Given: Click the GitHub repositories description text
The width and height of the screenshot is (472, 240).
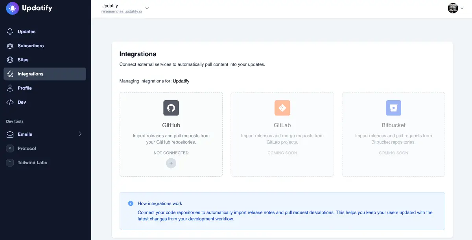Looking at the screenshot, I should 171,139.
